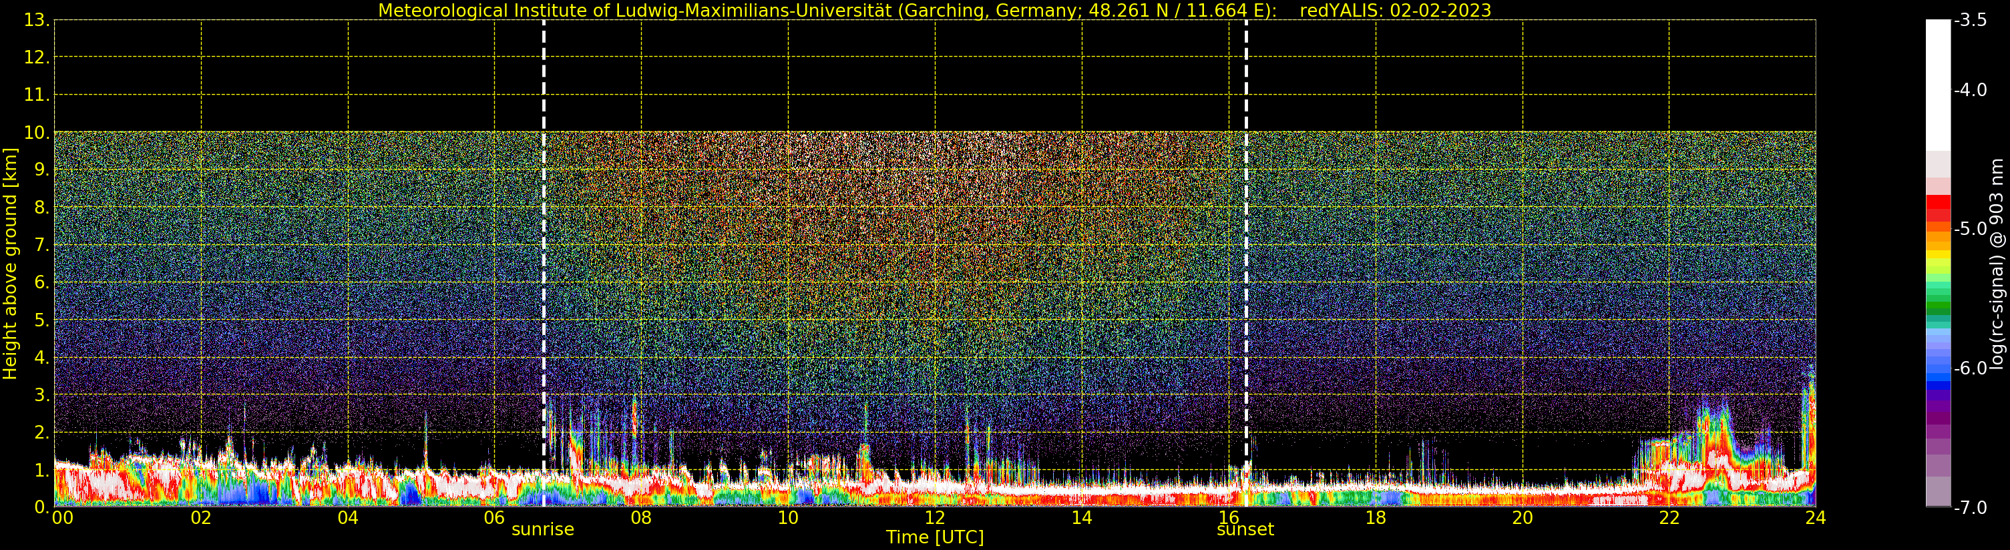Click the colorbar tick value -6.0

pyautogui.click(x=1970, y=368)
